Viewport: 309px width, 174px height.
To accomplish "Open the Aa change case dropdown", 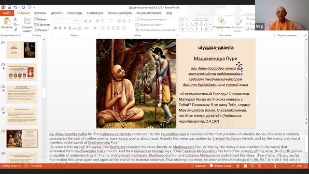I will [87, 28].
